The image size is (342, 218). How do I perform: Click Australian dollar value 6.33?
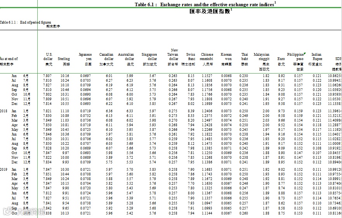click(x=130, y=111)
